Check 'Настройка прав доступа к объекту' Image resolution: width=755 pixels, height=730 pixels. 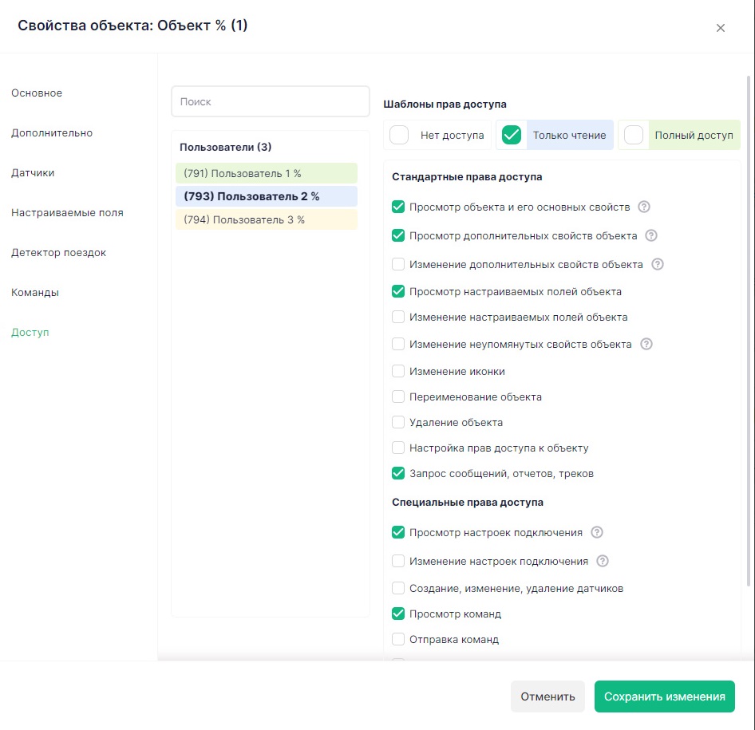pos(398,448)
